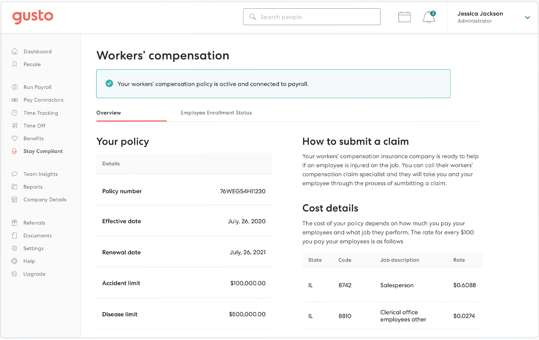Click the Time Tracking clock icon
Viewport: 539px width, 340px height.
pos(15,113)
